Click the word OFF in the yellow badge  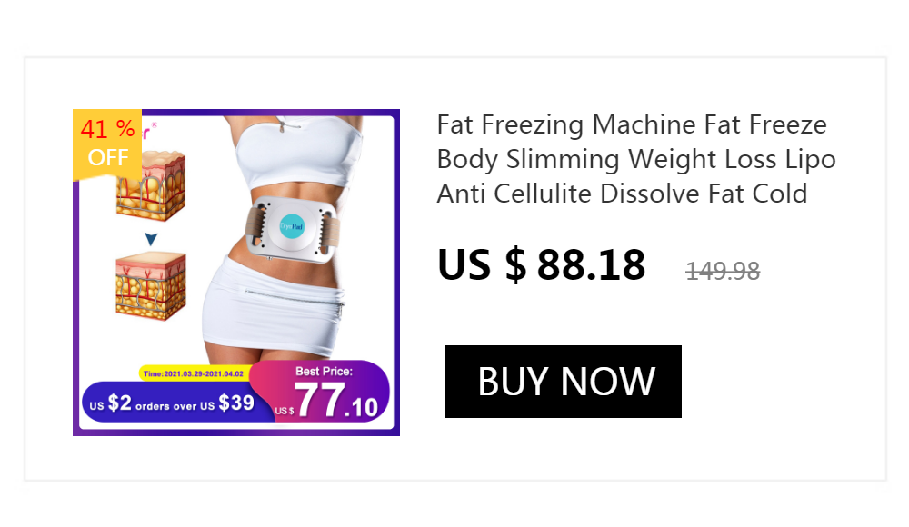[108, 157]
